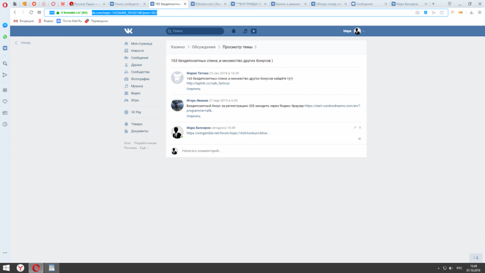Expand Марк profile dropdown
485x273 pixels.
point(364,31)
